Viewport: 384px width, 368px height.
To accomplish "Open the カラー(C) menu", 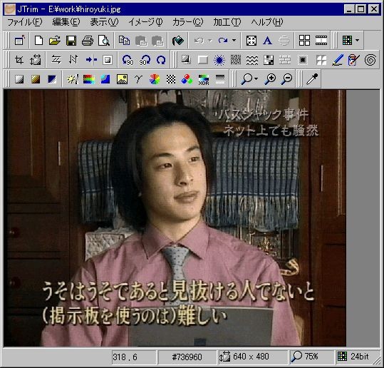I will point(187,22).
